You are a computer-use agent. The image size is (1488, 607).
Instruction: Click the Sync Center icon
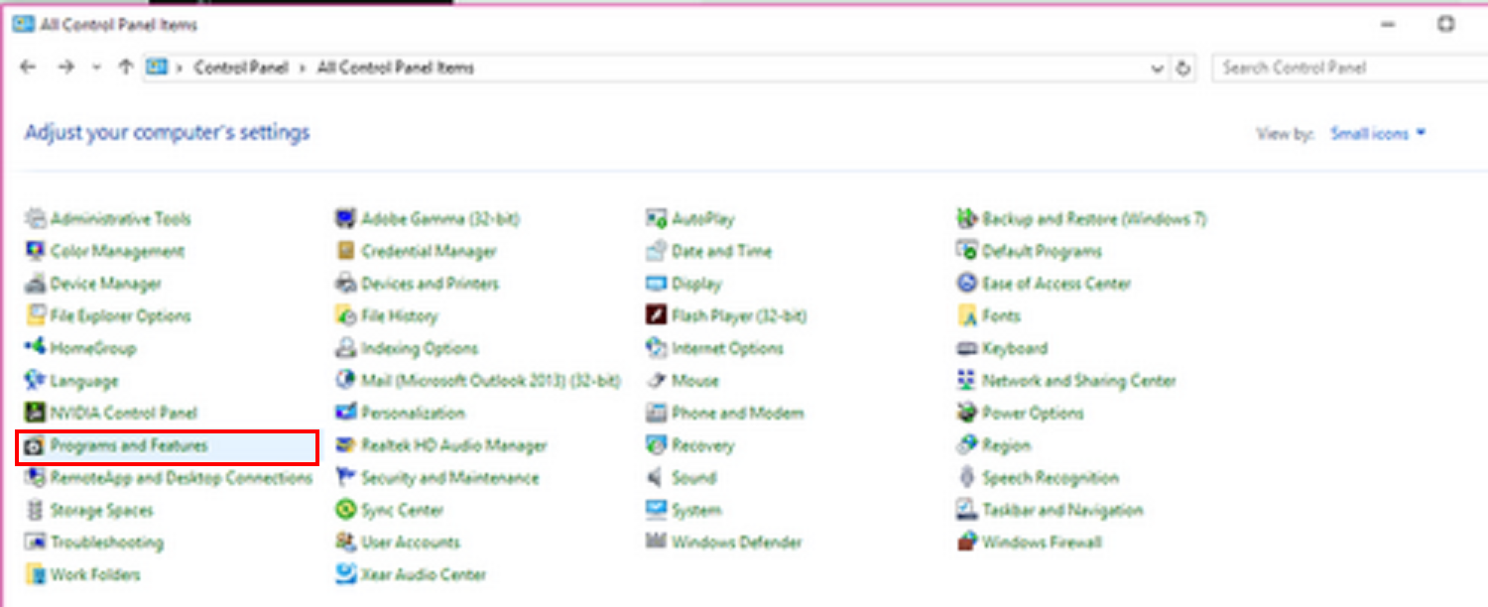click(345, 510)
